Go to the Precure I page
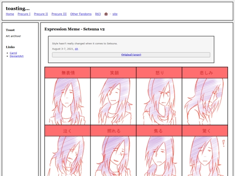 coord(24,14)
